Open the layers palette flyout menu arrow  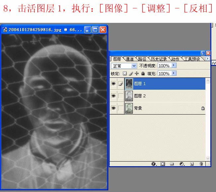[x=208, y=59]
